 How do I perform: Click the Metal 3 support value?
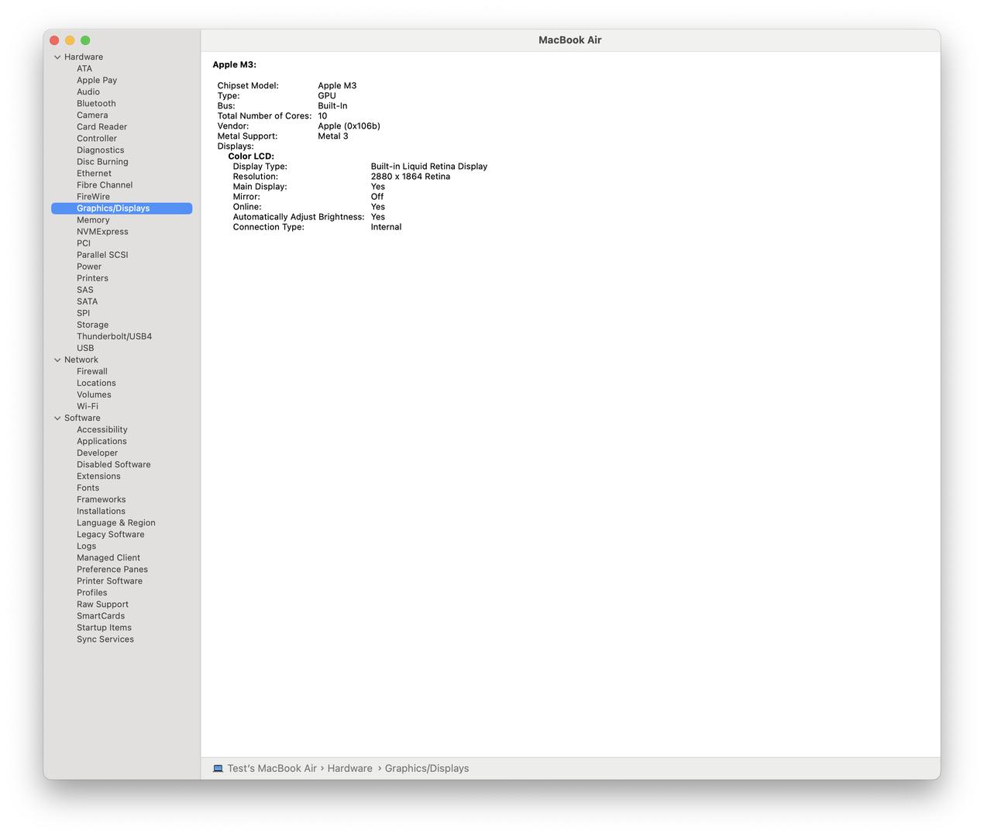[x=332, y=136]
